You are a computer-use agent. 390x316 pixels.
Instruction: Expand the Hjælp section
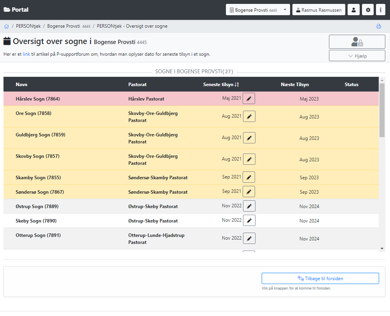[x=357, y=56]
